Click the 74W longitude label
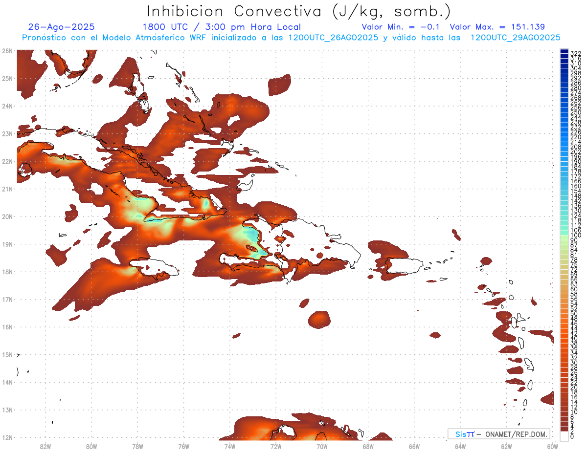 tap(230, 447)
